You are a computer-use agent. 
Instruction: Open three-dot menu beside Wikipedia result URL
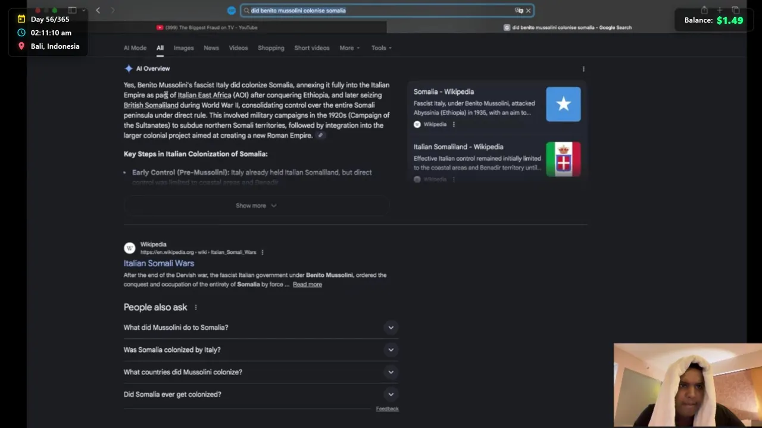pos(262,252)
